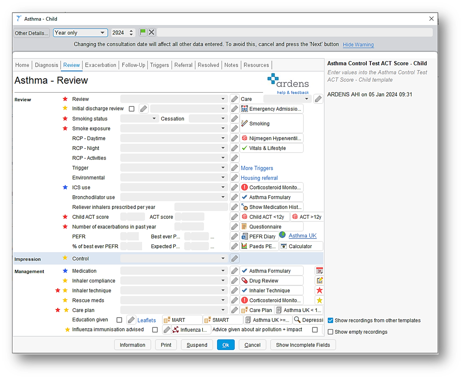463x379 pixels.
Task: Tick Education given checkbox
Action: pyautogui.click(x=119, y=320)
